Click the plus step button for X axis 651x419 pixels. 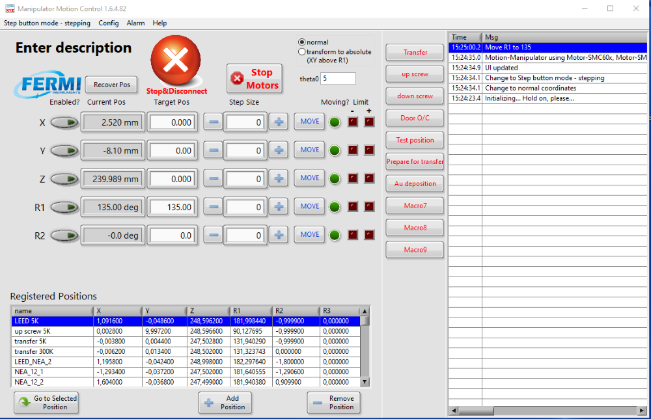[279, 122]
